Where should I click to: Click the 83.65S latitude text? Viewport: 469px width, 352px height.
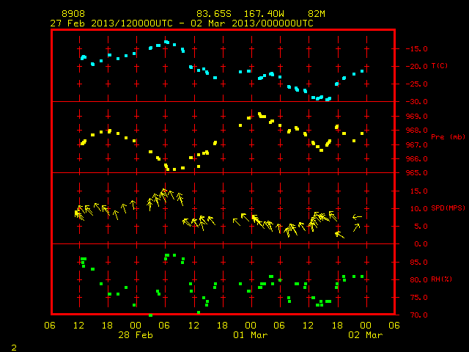tap(214, 14)
